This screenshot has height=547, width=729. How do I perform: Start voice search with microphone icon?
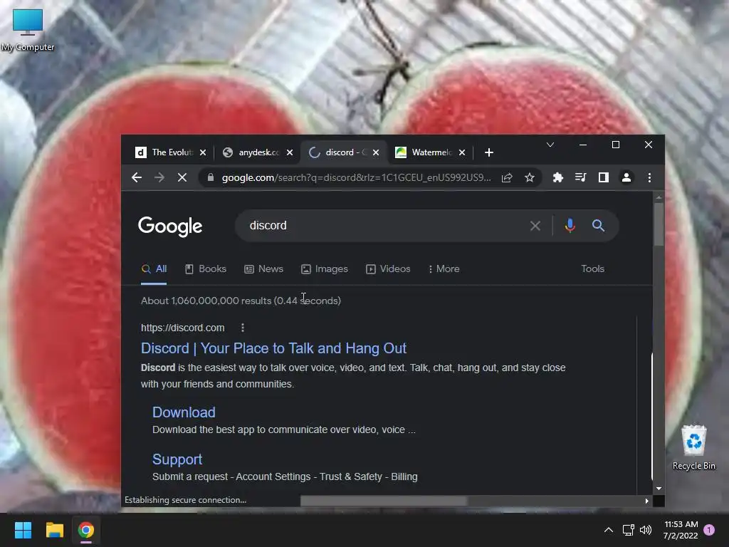(x=570, y=226)
